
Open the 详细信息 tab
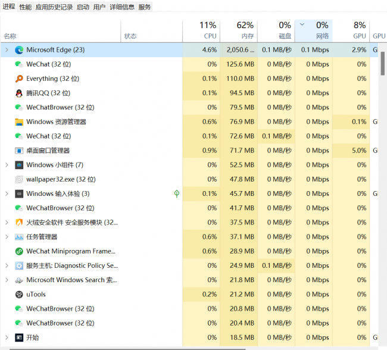[x=122, y=7]
